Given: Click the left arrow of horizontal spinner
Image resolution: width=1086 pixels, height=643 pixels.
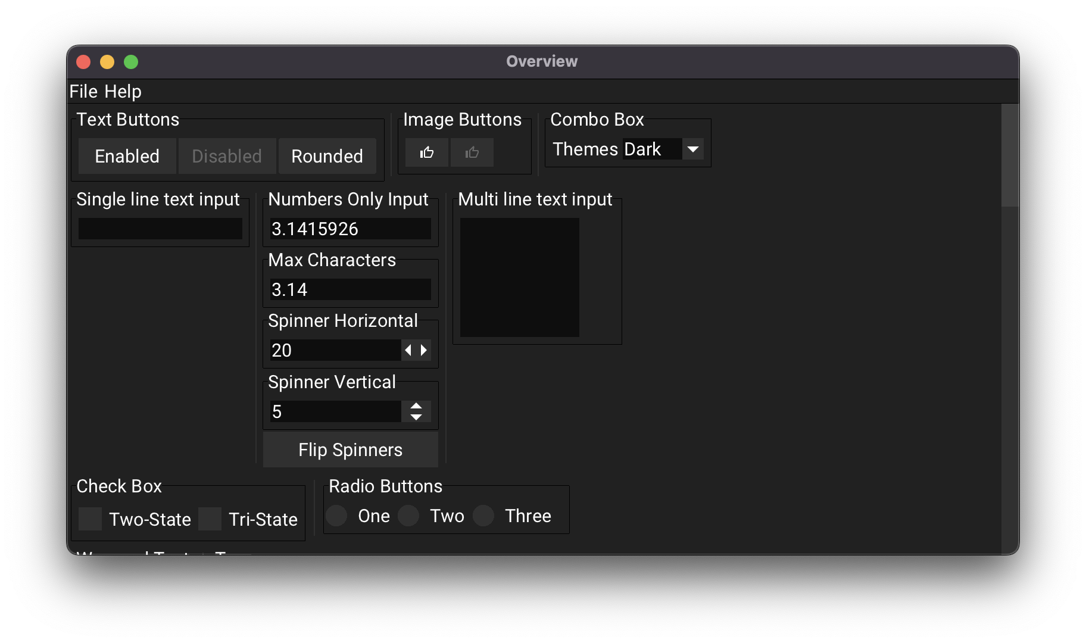Looking at the screenshot, I should [x=408, y=350].
